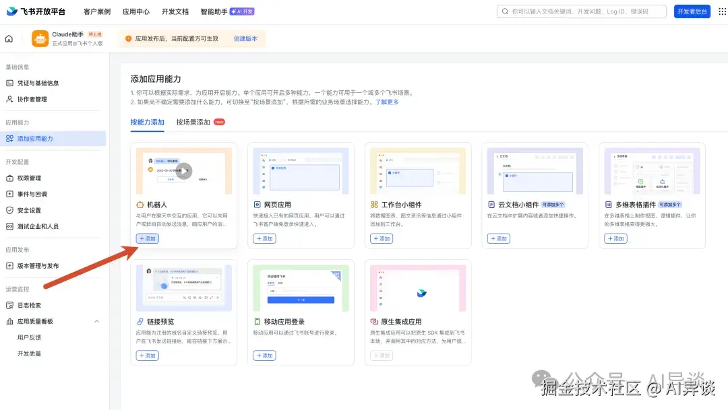Open the 智能助手 menu

tap(214, 11)
